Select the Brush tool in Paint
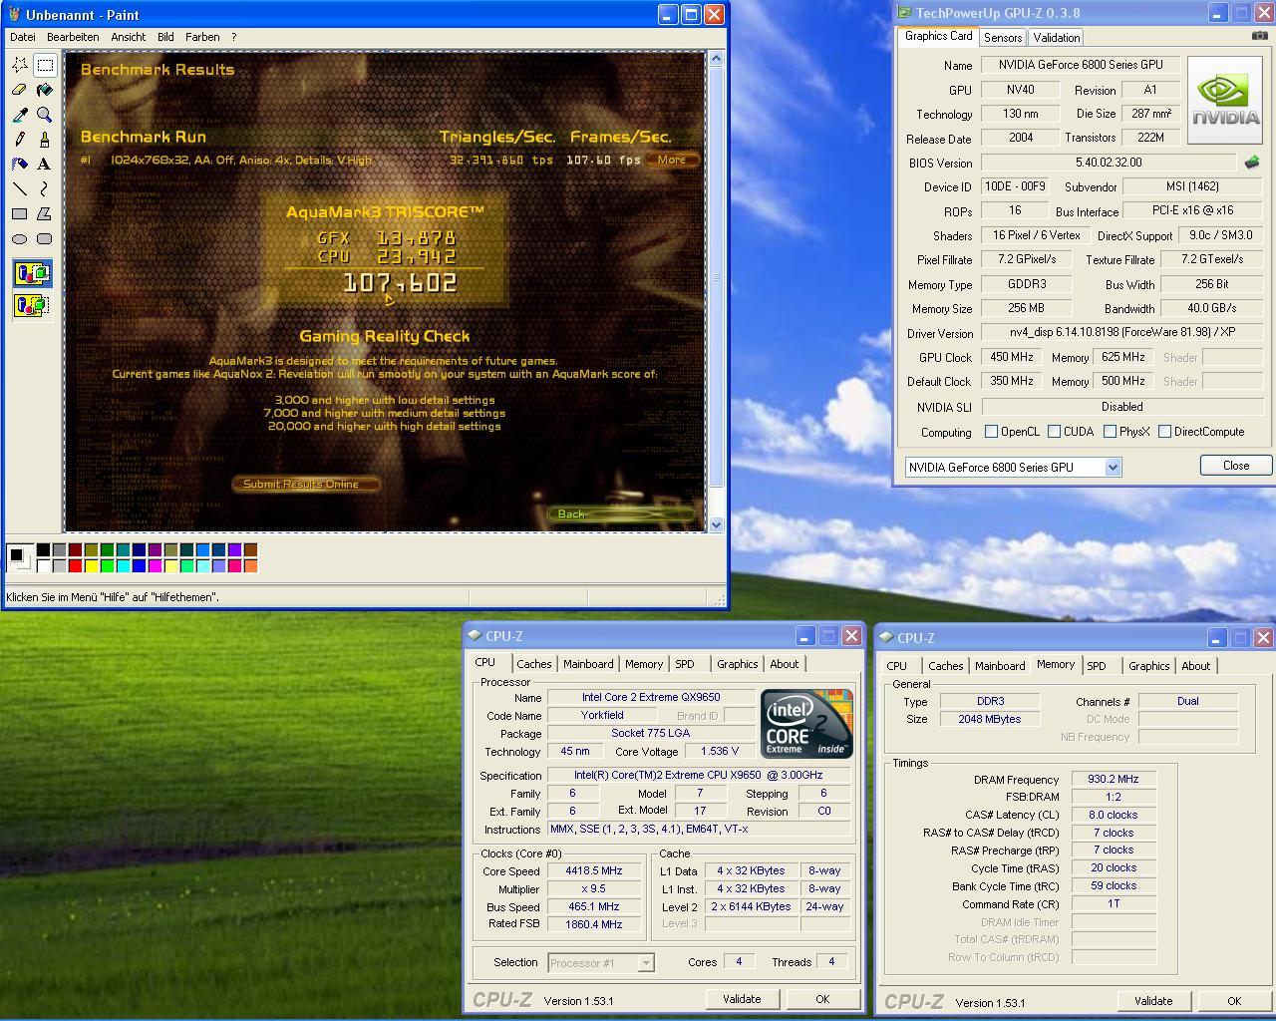Screen dimensions: 1276x1021 pos(45,140)
